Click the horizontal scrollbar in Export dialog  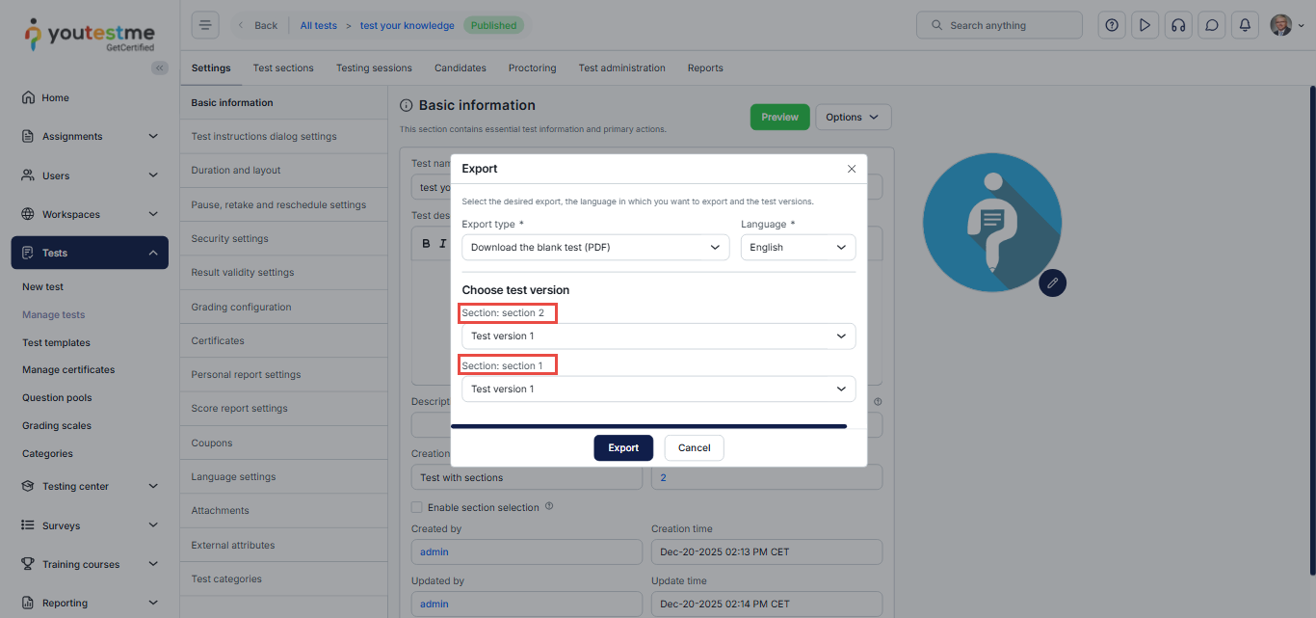tap(648, 425)
